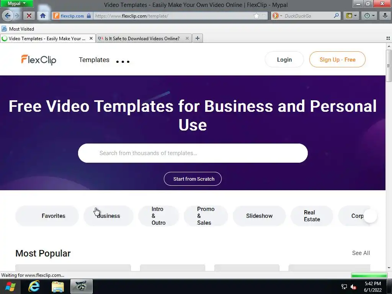Open Windows Explorer from taskbar
This screenshot has height=294, width=392.
click(58, 286)
